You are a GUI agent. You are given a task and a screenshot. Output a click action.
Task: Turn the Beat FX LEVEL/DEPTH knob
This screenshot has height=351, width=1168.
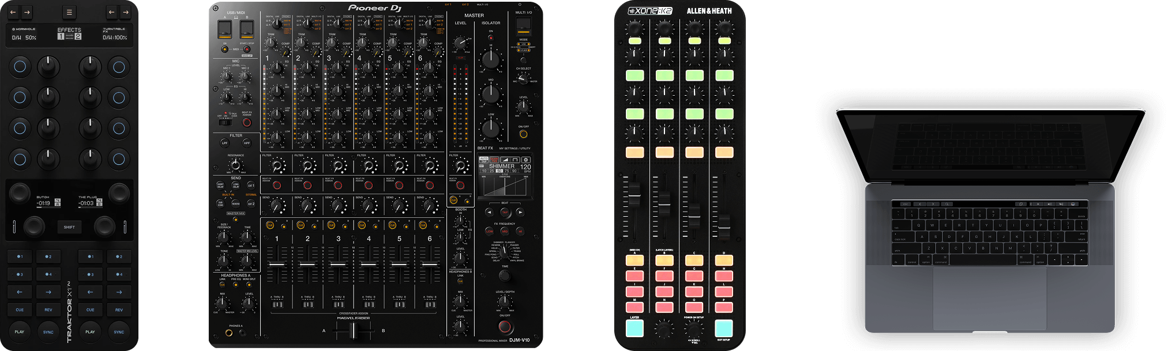click(505, 301)
